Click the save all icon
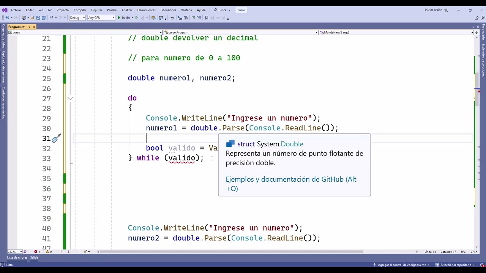 43,18
